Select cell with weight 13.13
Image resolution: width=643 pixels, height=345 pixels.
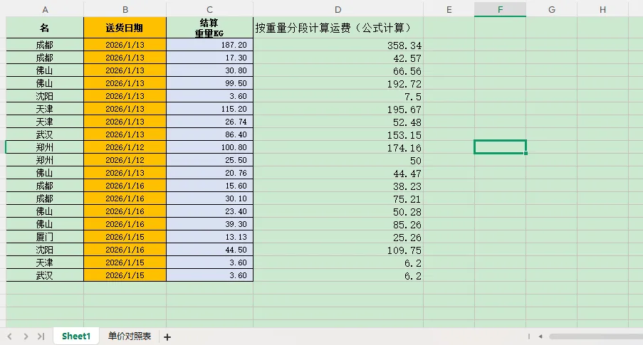[x=209, y=237]
